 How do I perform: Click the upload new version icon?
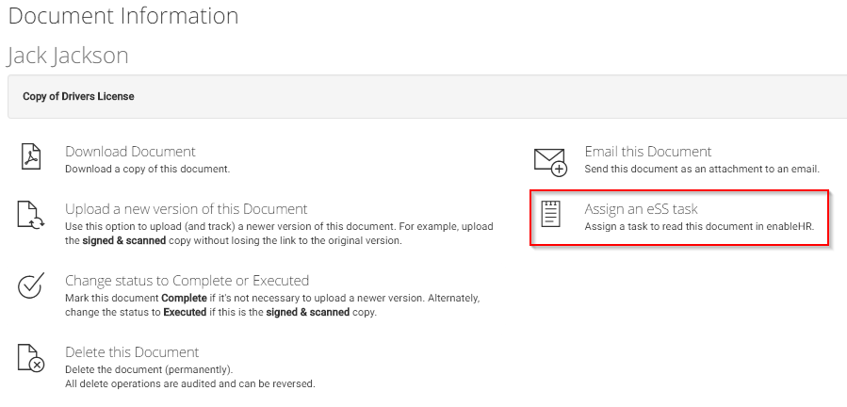31,215
